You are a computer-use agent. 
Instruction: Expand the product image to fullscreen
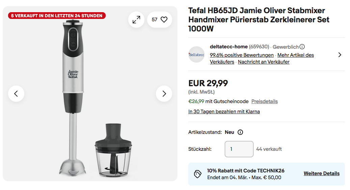tap(136, 20)
